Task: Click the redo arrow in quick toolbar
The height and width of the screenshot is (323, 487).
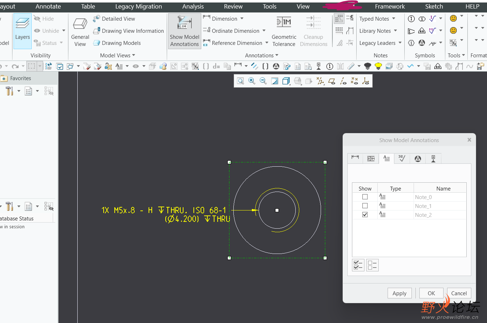Action: pyautogui.click(x=15, y=66)
